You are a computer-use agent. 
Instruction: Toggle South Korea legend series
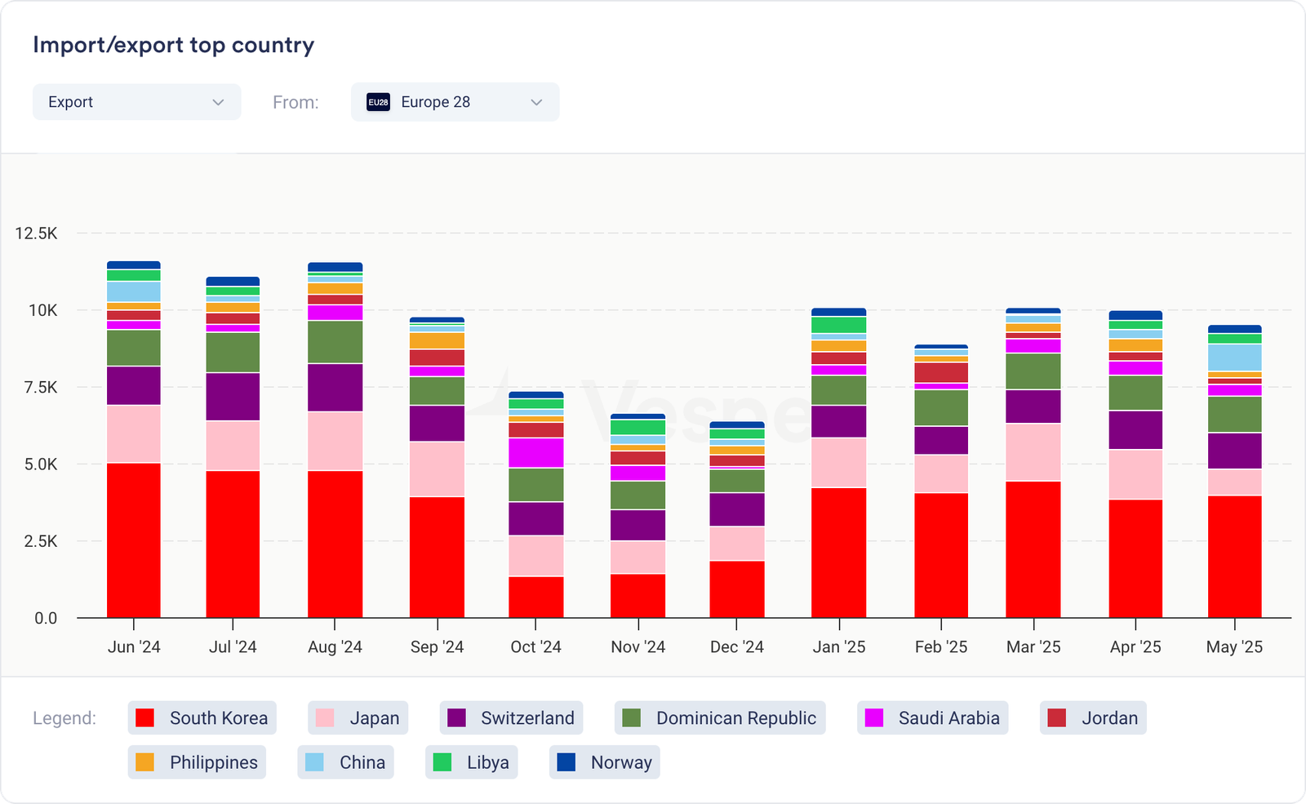pyautogui.click(x=202, y=718)
